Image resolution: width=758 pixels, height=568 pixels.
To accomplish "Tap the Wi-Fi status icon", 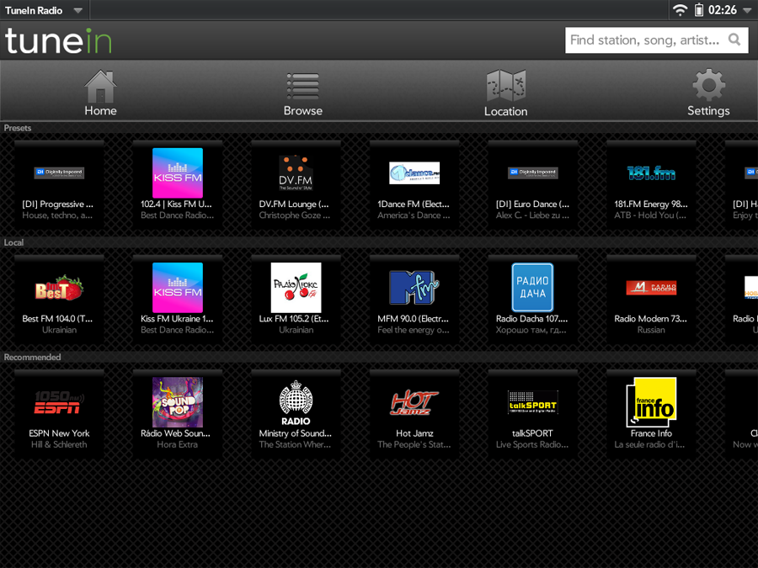I will (681, 10).
